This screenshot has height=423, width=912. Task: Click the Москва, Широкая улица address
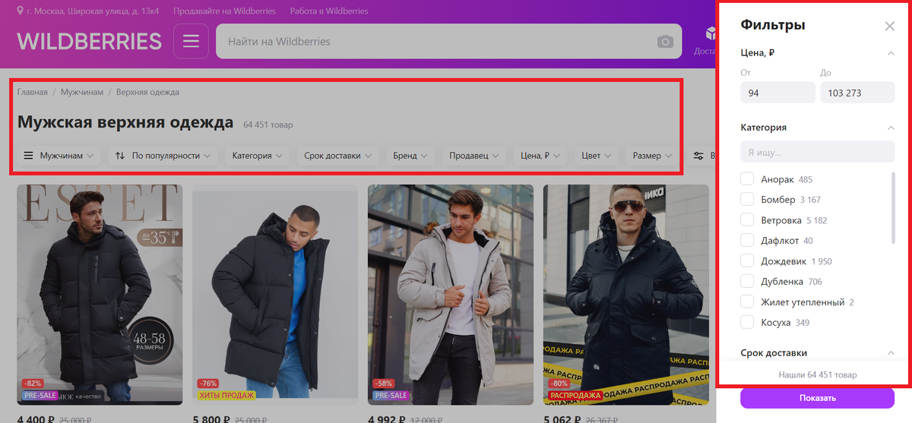pyautogui.click(x=92, y=11)
